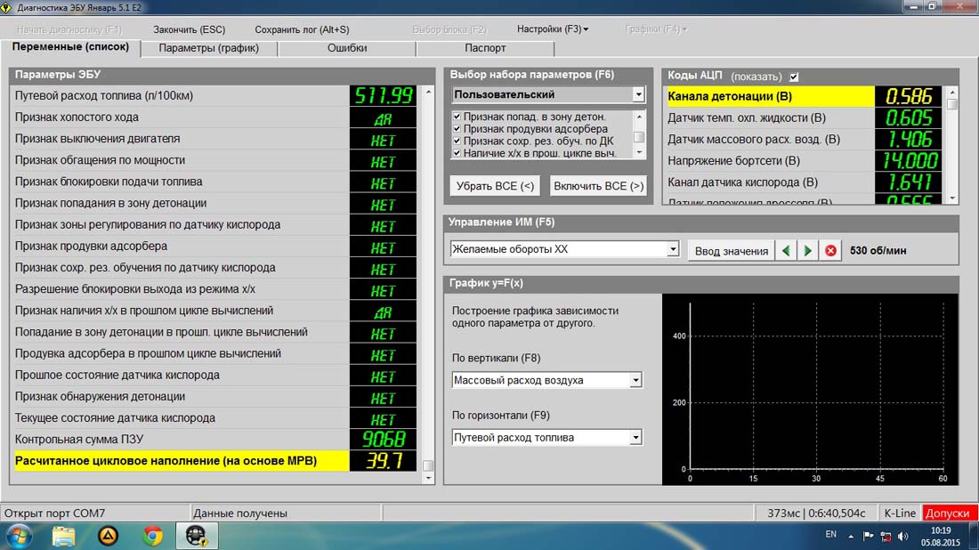Click the ADC codes panel vertical scrollbar
This screenshot has height=550, width=979.
(952, 147)
